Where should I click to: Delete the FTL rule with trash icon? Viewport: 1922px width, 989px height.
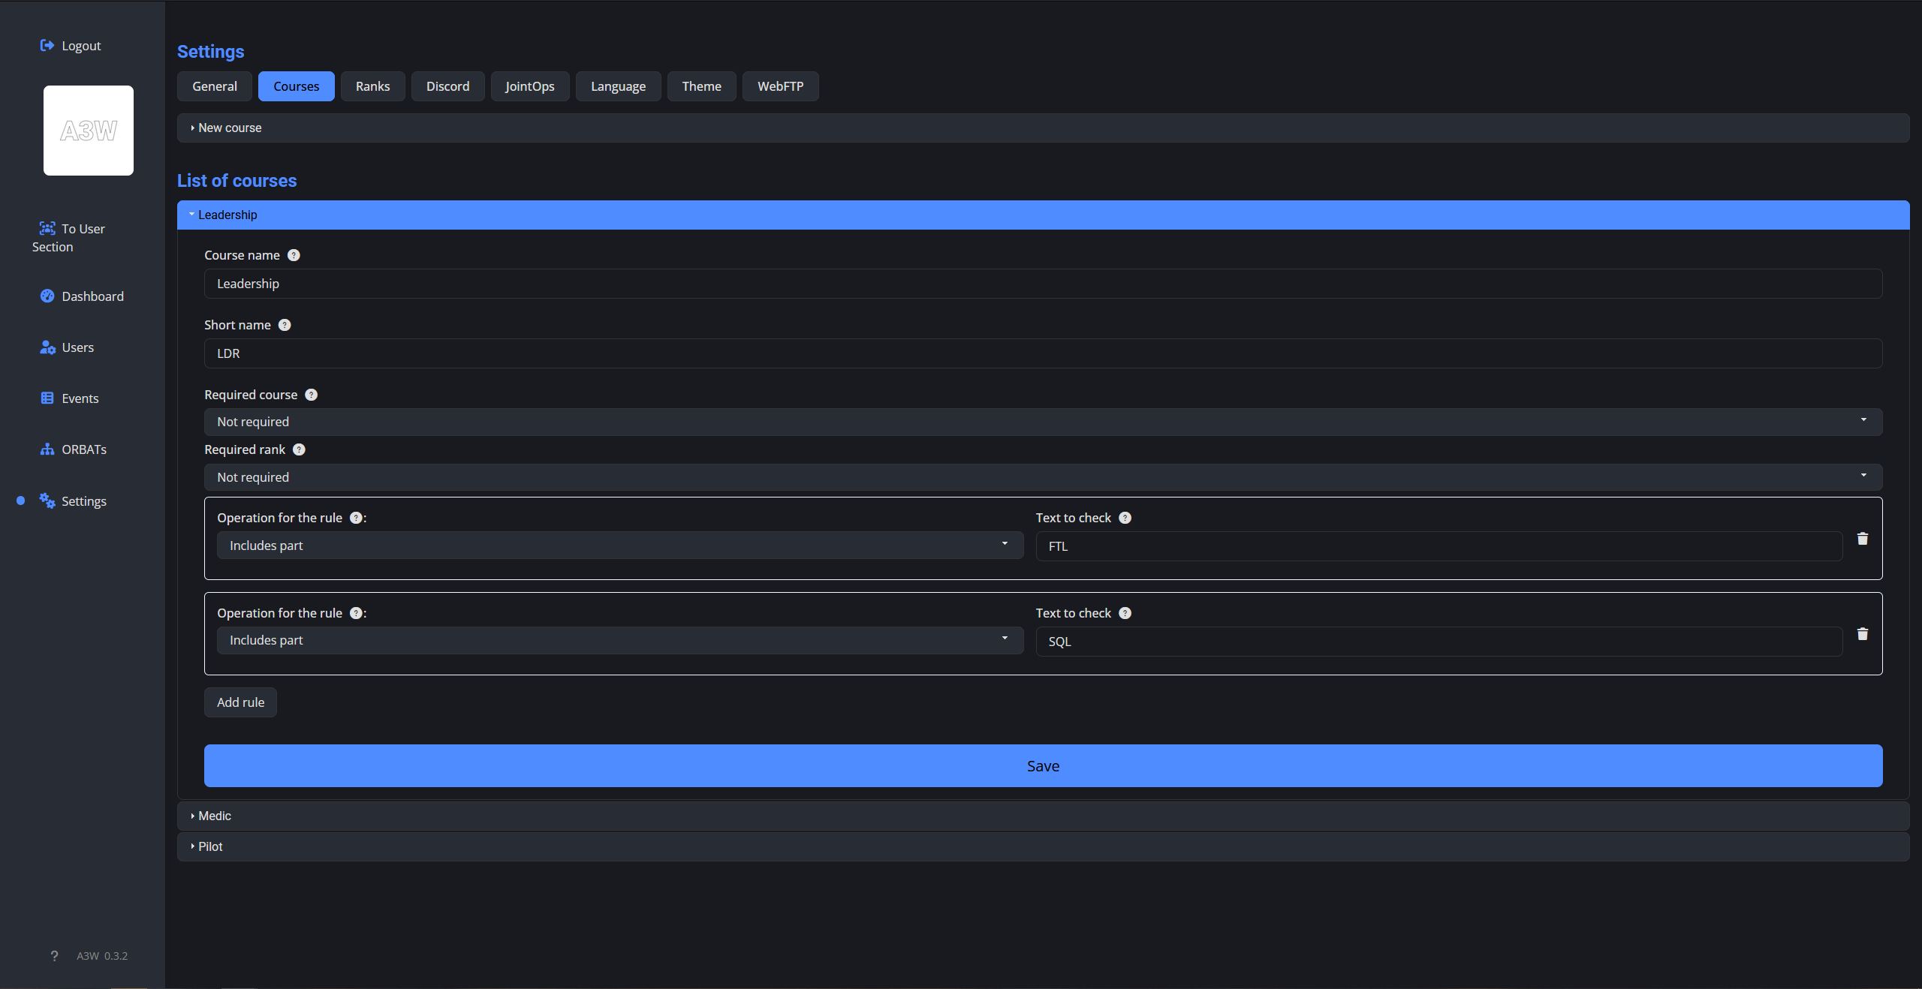point(1862,539)
